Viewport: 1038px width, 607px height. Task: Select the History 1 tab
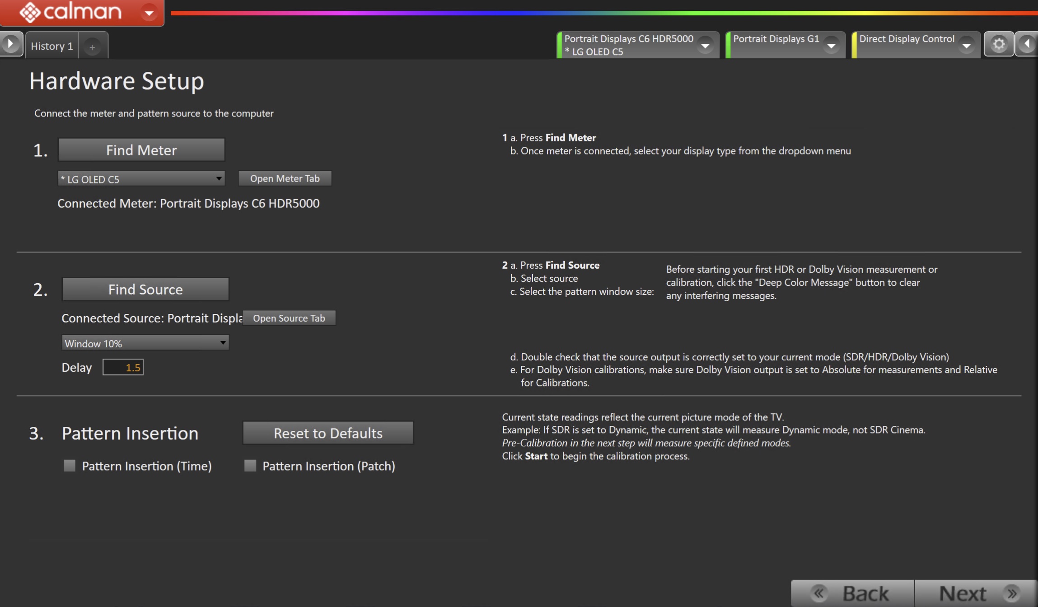click(x=51, y=46)
